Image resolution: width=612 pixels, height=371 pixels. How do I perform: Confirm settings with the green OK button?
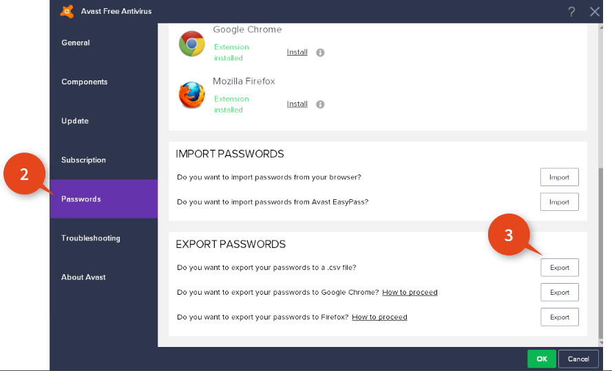pyautogui.click(x=542, y=359)
